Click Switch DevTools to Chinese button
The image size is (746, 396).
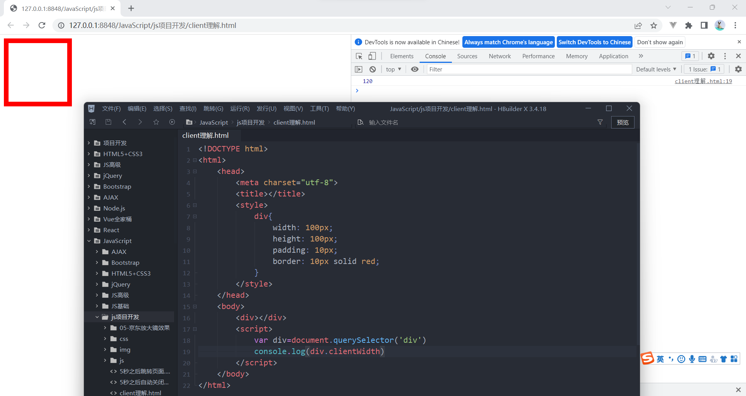pyautogui.click(x=594, y=42)
